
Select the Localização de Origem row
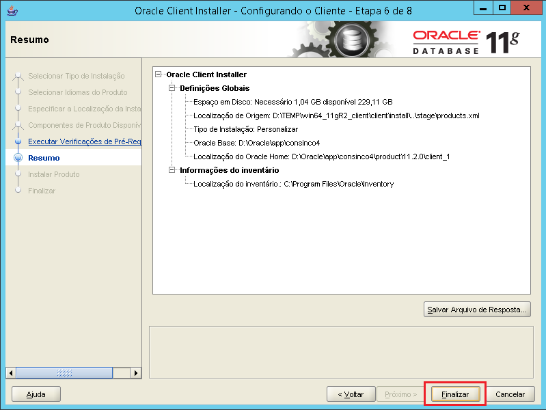pos(336,115)
